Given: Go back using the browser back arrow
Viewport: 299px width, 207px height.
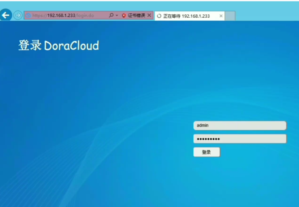Looking at the screenshot, I should pyautogui.click(x=6, y=15).
